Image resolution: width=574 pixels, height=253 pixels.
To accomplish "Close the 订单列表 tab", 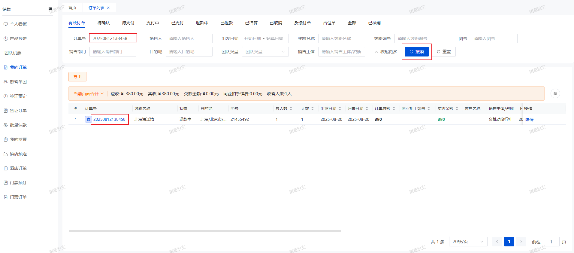I will 108,8.
